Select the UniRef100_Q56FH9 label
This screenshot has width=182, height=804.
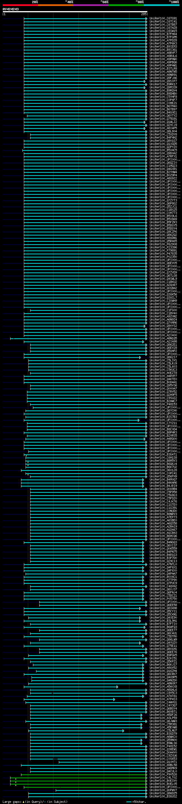(163, 477)
